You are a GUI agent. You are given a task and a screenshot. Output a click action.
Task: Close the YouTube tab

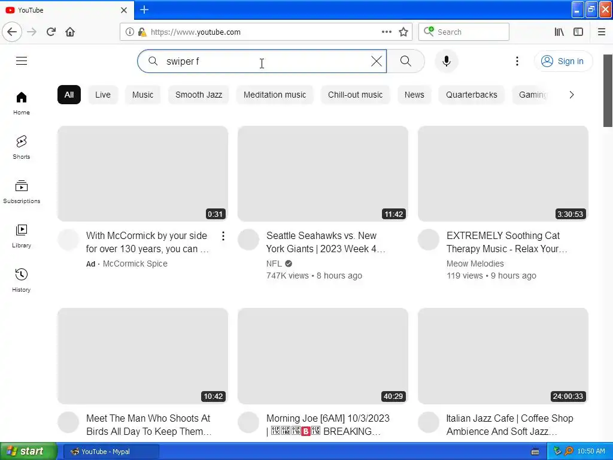click(124, 10)
